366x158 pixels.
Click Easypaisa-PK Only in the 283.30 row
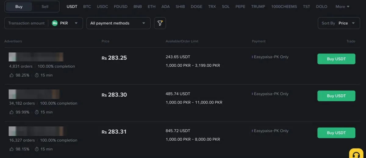pos(271,94)
